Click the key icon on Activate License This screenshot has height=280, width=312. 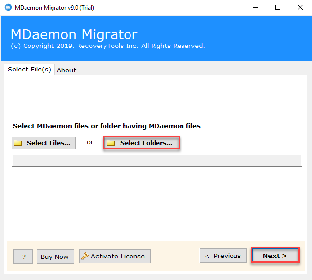pos(85,256)
